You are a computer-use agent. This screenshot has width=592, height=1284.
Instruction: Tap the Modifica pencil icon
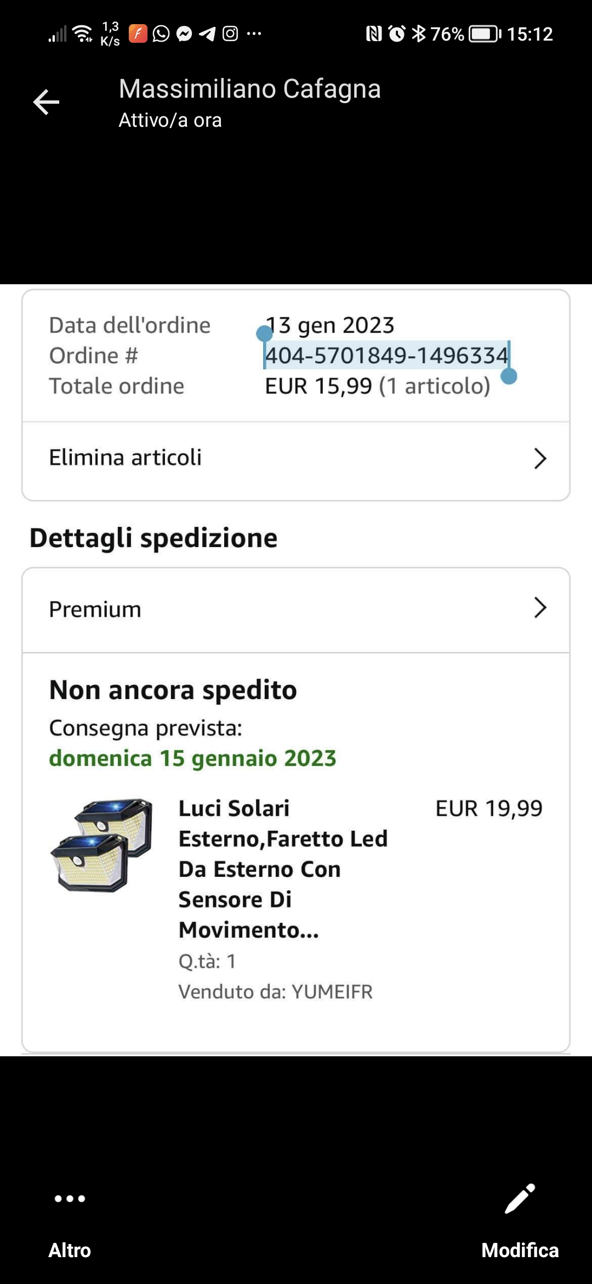point(520,1198)
